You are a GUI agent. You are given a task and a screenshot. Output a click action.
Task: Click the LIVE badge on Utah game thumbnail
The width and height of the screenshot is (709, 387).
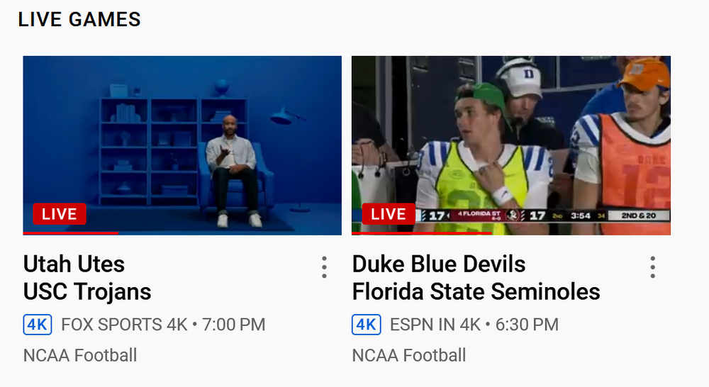[59, 214]
